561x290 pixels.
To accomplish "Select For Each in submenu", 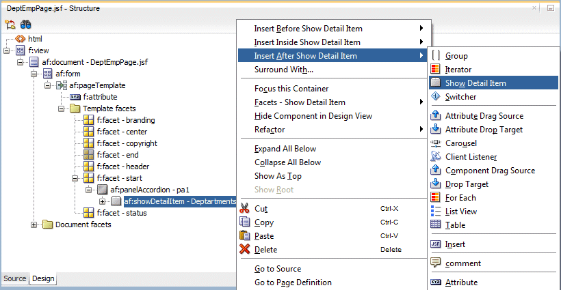I will click(x=493, y=198).
